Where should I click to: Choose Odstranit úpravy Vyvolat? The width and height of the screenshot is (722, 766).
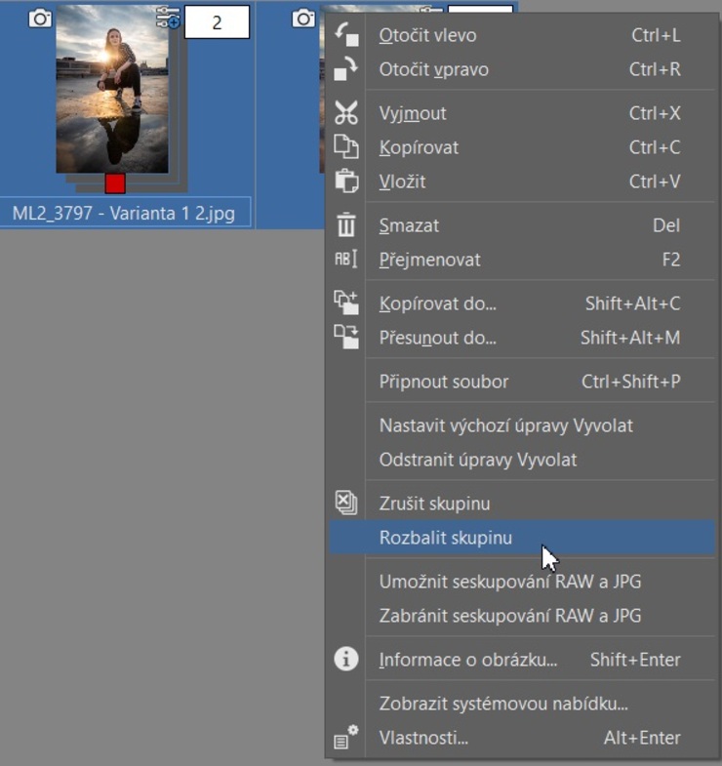tap(522, 460)
